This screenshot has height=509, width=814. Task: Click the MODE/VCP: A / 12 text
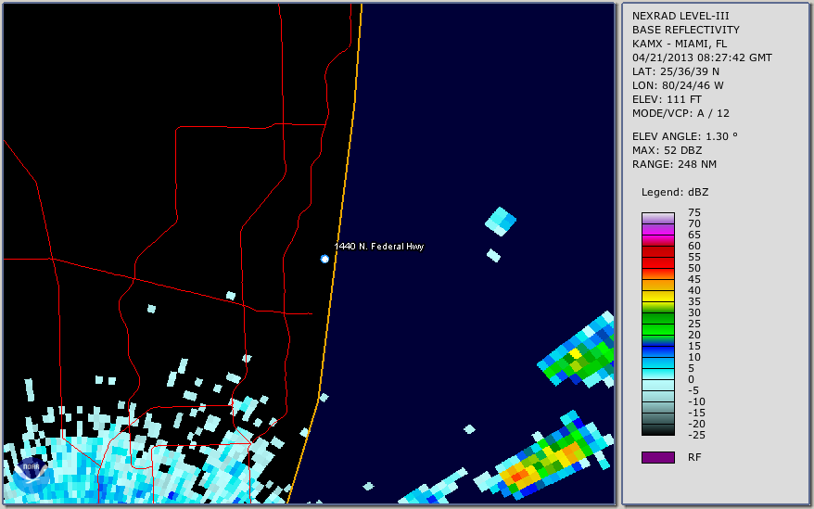[x=680, y=113]
